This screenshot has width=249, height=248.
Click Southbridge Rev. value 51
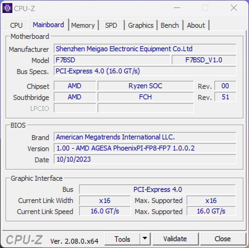tap(225, 97)
